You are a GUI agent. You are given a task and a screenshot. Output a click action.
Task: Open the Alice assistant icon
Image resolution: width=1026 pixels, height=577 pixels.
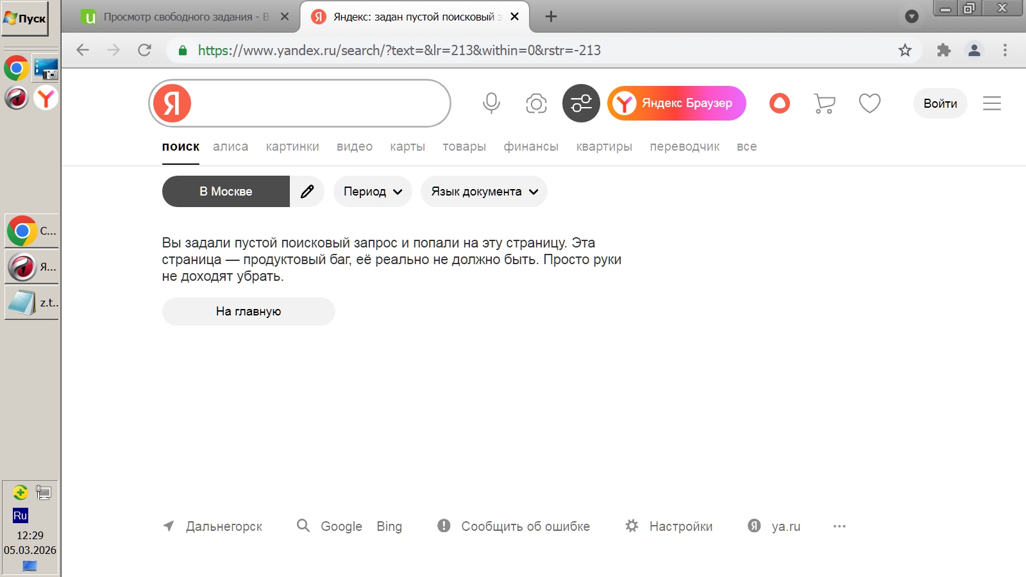point(780,103)
